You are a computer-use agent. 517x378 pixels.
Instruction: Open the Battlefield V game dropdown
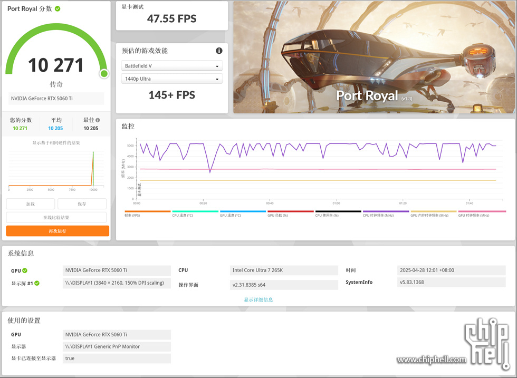(172, 66)
